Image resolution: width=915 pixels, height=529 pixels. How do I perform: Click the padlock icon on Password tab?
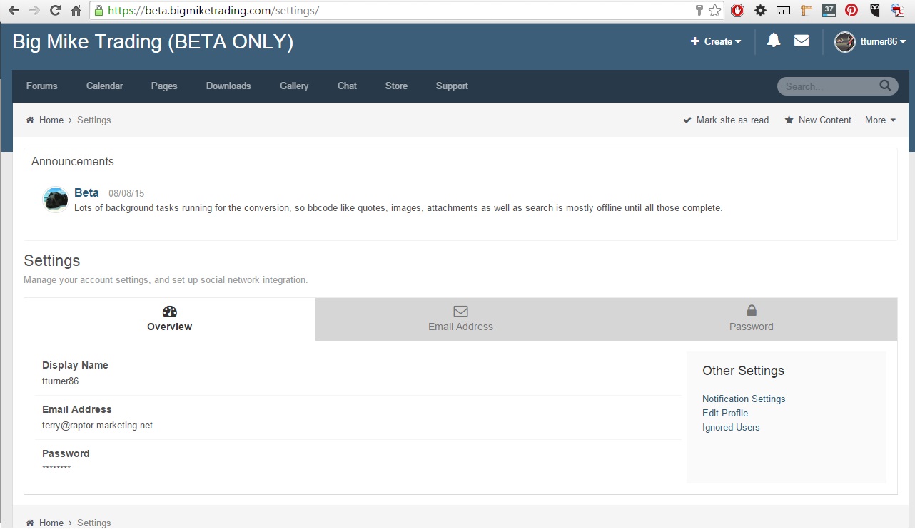point(752,310)
